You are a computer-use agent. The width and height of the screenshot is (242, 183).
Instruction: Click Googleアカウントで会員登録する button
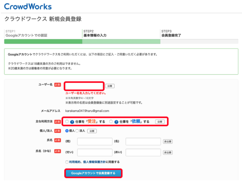tap(93, 173)
